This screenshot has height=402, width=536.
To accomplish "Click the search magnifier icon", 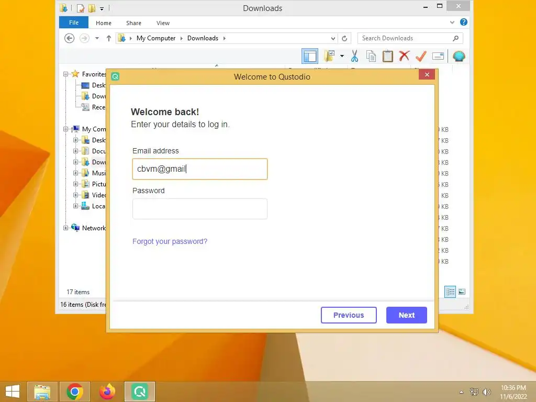I will pyautogui.click(x=456, y=38).
